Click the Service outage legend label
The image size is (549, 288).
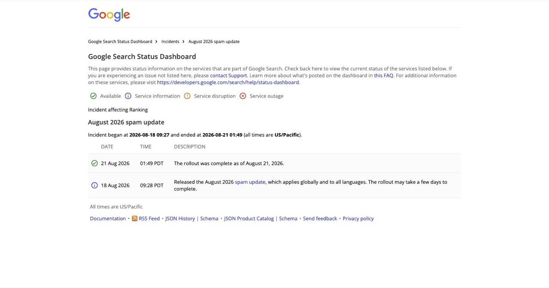coord(266,96)
